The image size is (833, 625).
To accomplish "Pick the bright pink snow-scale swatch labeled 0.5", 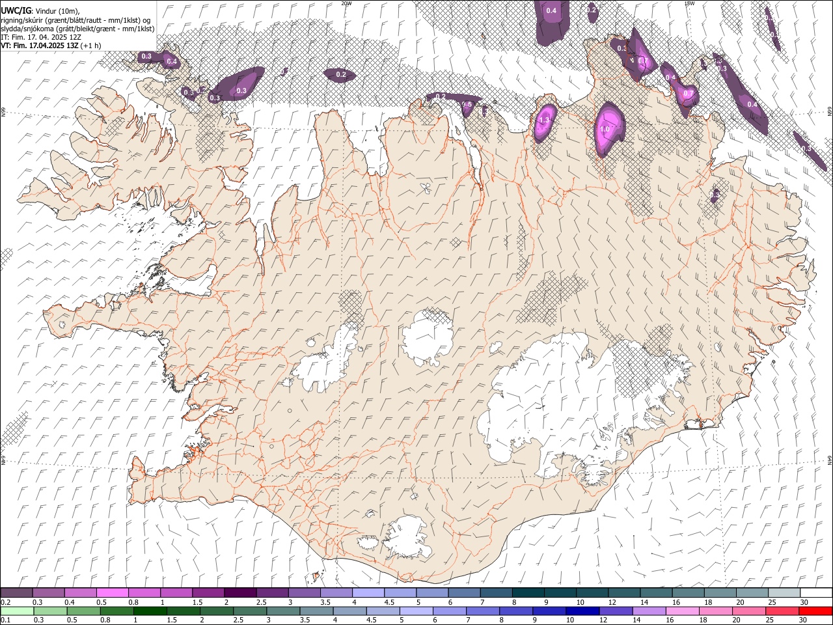I will click(113, 592).
